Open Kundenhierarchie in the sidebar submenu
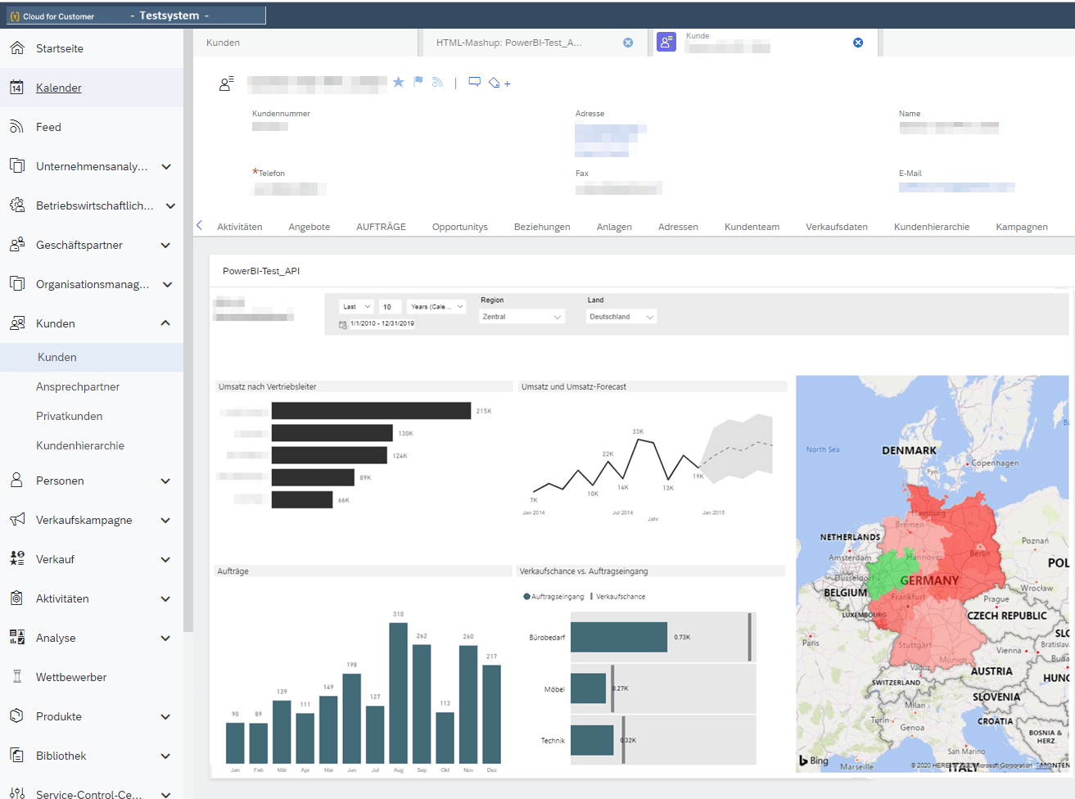This screenshot has width=1075, height=799. pyautogui.click(x=80, y=445)
